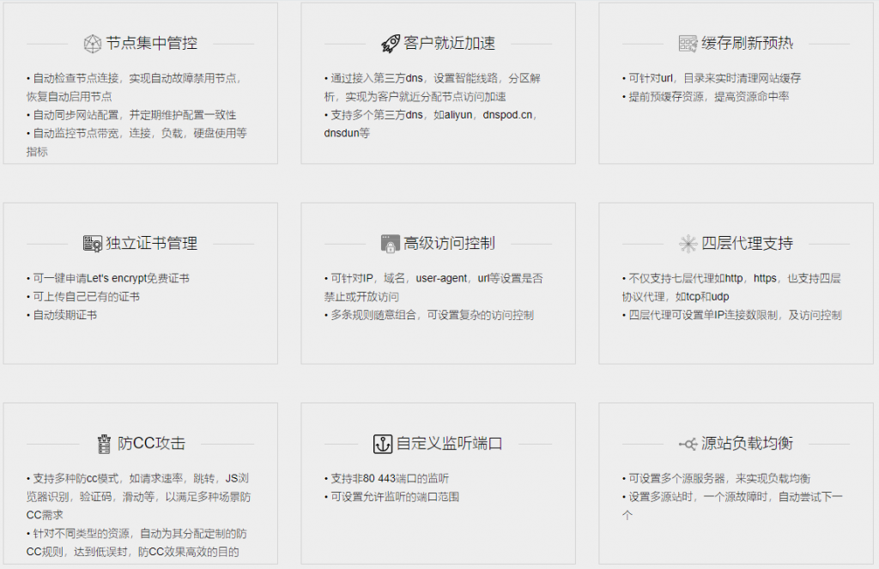Image resolution: width=879 pixels, height=569 pixels.
Task: Select the 缓存刷新预热 heading
Action: tap(747, 43)
